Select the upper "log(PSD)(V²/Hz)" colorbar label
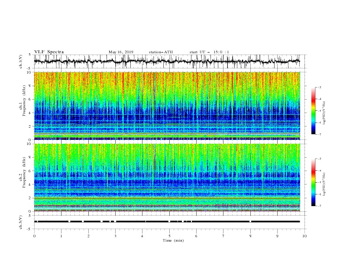 point(324,113)
